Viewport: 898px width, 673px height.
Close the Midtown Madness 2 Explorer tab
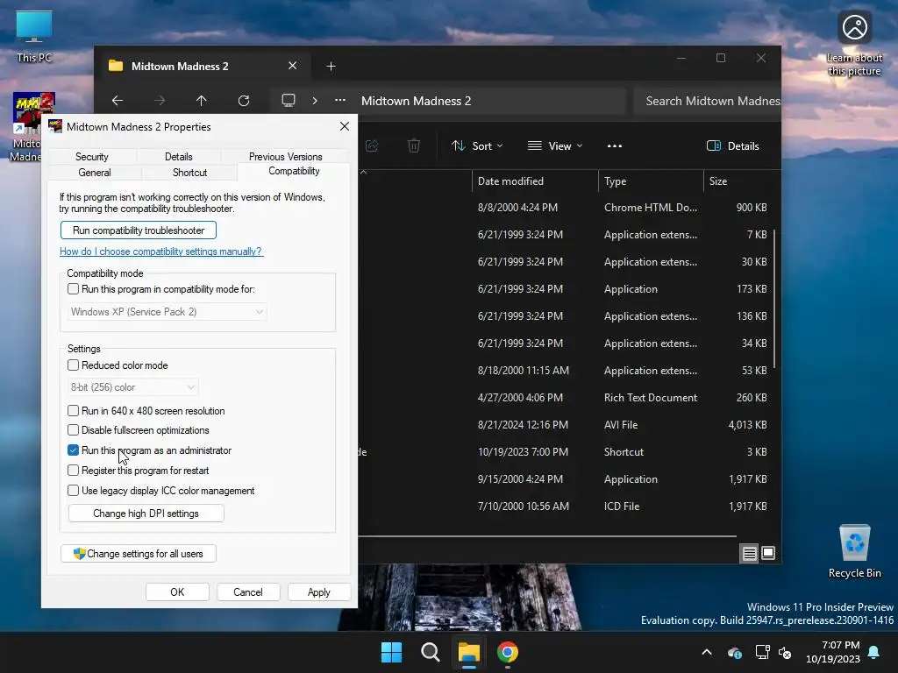click(x=292, y=66)
